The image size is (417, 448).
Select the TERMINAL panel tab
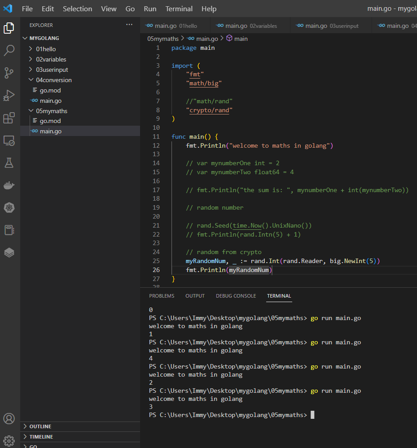[279, 296]
